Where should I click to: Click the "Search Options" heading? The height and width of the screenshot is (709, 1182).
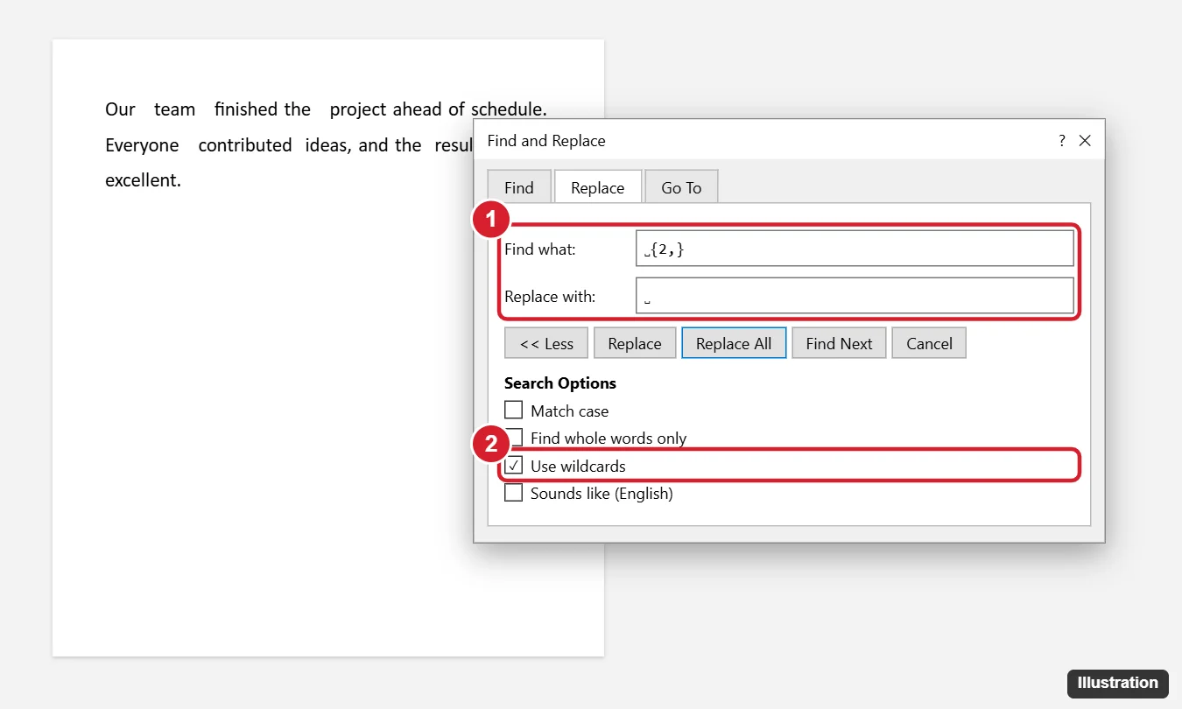tap(560, 383)
